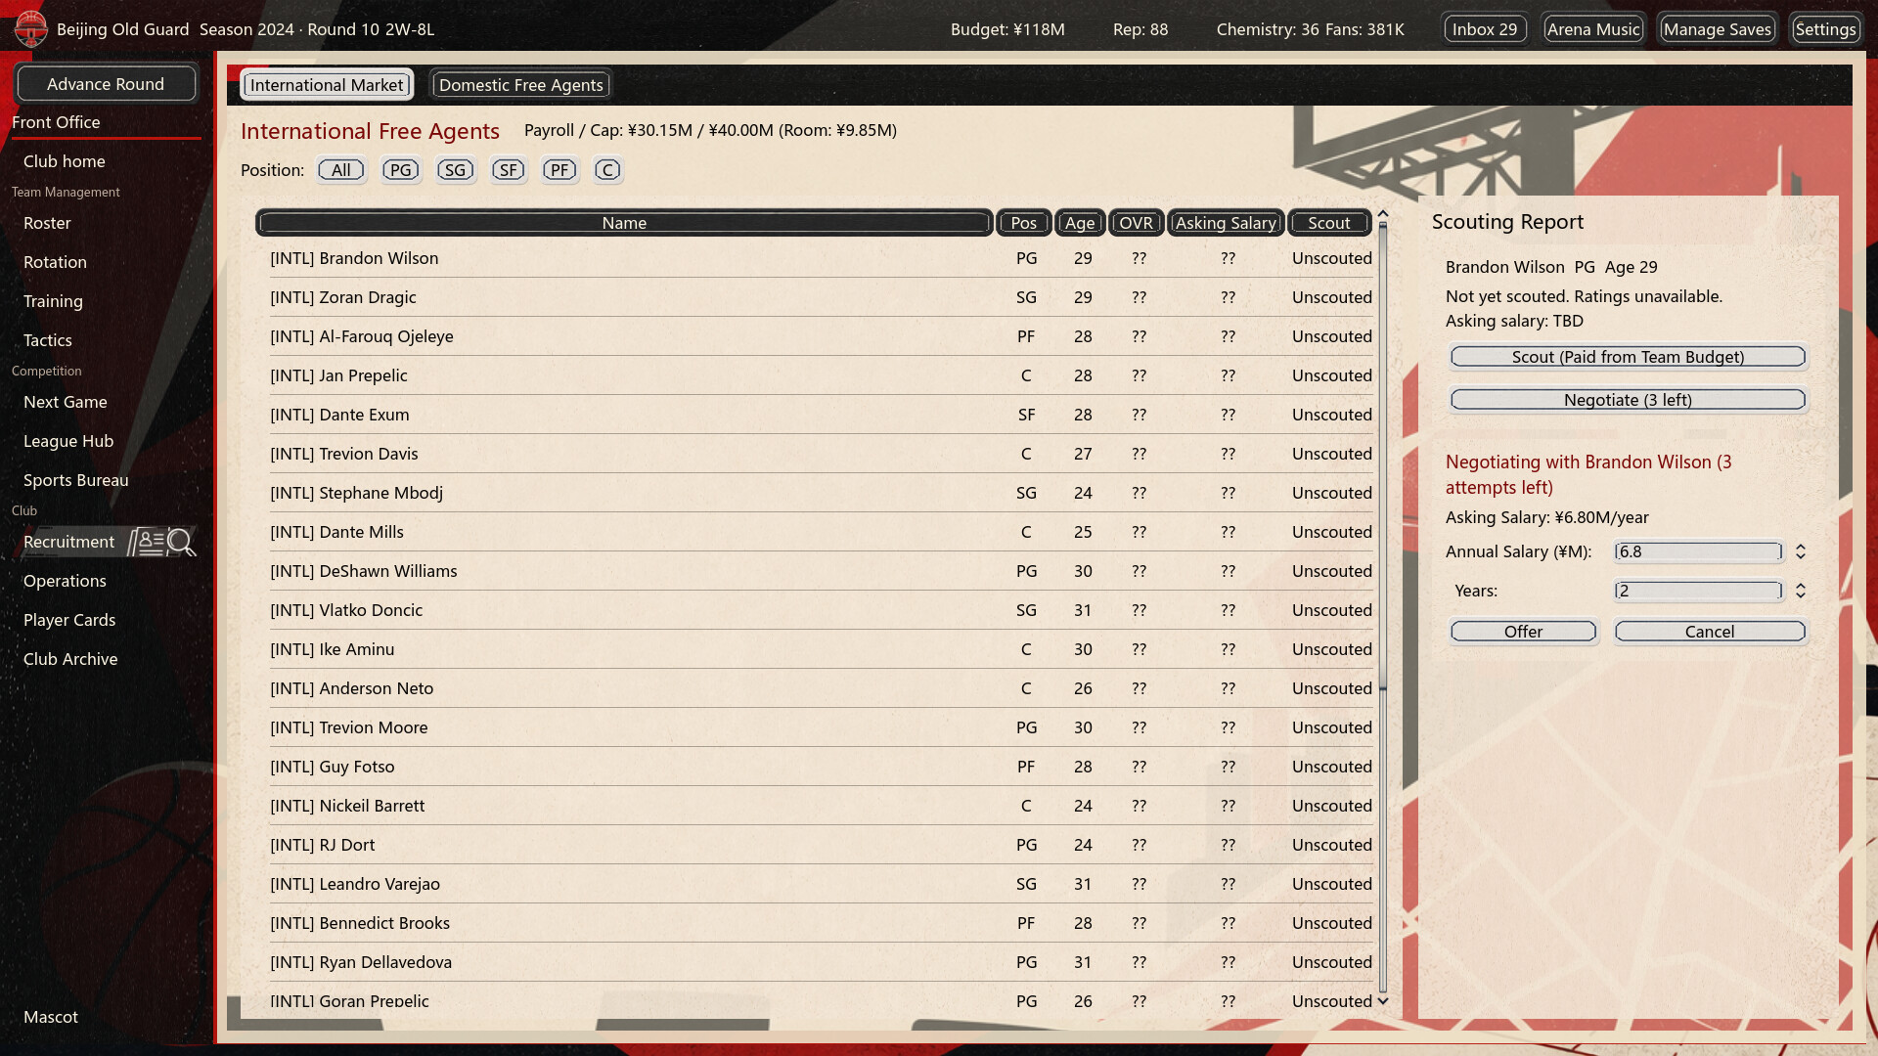Image resolution: width=1878 pixels, height=1056 pixels.
Task: Click the scroll-up arrow of player list
Action: pos(1383,213)
